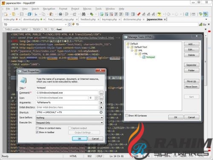Toggle bookmark with the red marker icon
This screenshot has height=160, width=213.
point(139,14)
